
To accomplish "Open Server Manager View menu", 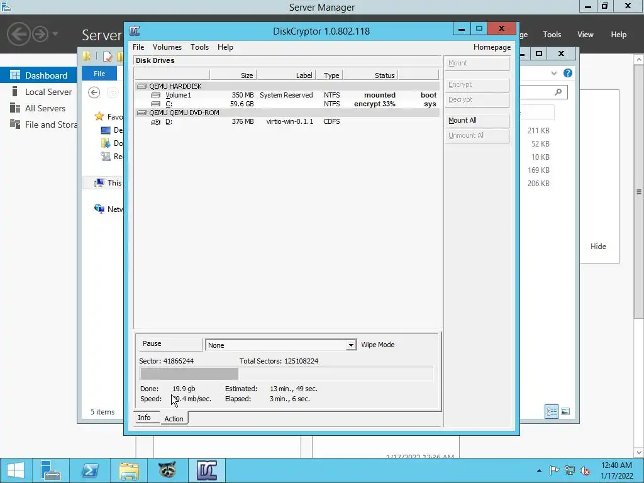I will (x=585, y=35).
